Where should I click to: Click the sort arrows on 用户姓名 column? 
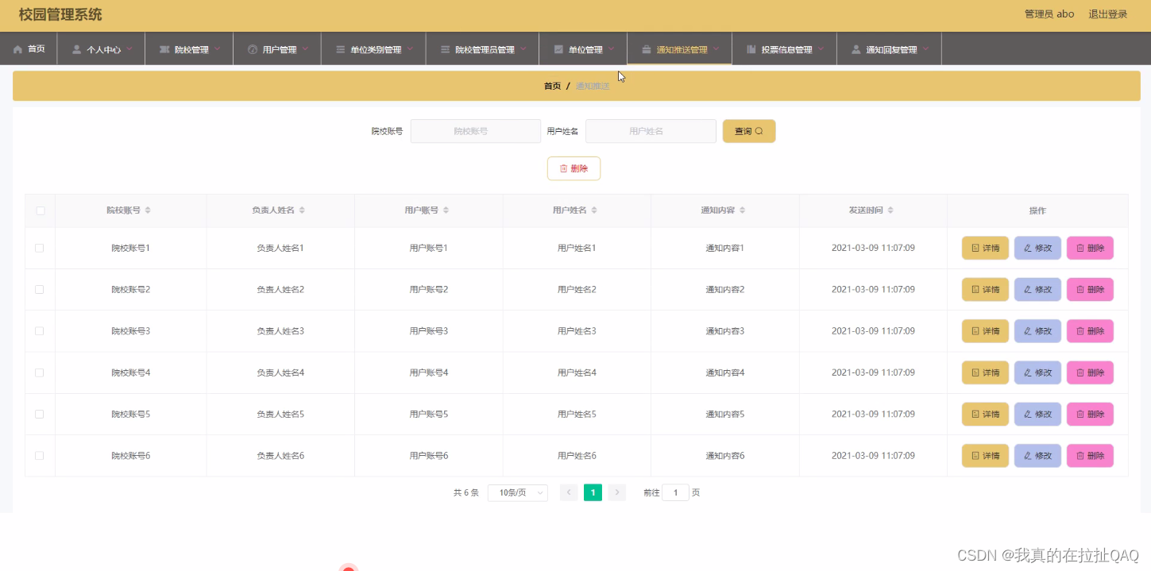pos(594,210)
